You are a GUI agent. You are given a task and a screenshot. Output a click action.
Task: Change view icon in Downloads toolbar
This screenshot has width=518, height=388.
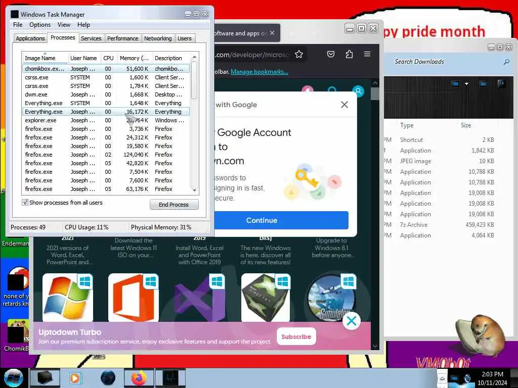pos(456,84)
